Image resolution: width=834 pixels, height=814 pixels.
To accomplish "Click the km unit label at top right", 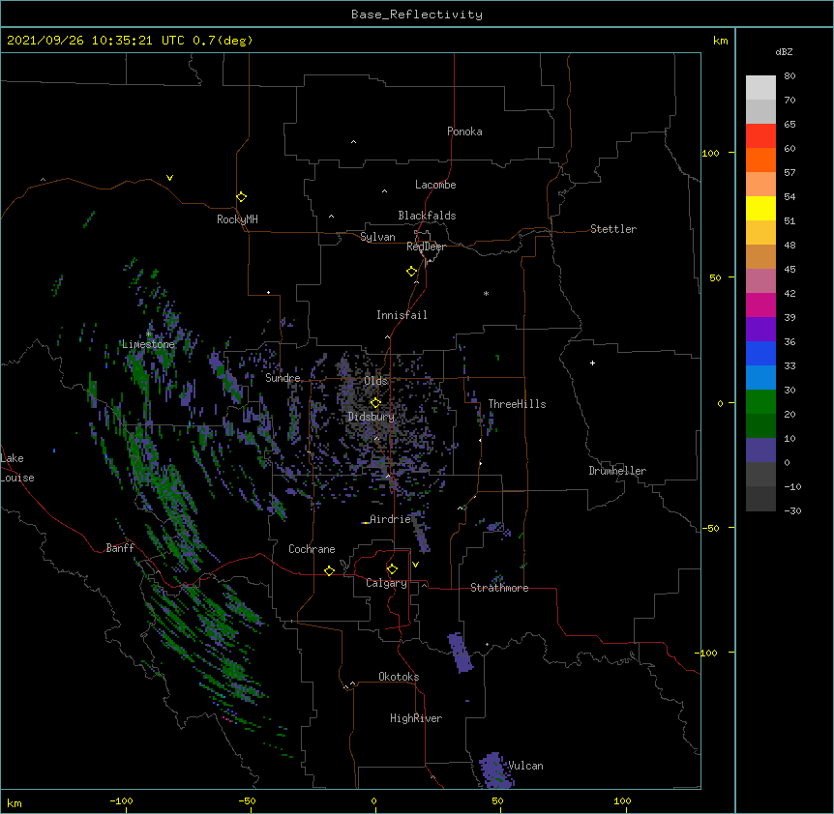I will tap(720, 41).
